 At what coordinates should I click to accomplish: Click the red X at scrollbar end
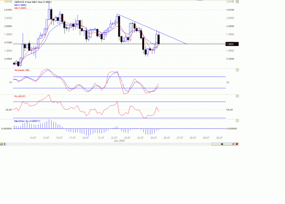[237, 144]
